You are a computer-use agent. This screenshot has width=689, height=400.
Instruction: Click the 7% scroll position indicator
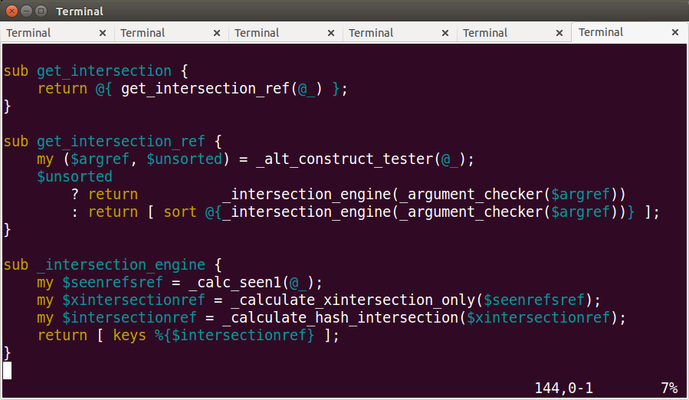(x=669, y=389)
